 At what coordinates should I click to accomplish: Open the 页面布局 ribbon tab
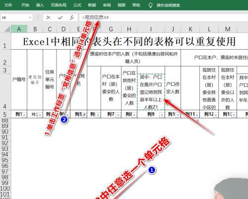(x=59, y=5)
